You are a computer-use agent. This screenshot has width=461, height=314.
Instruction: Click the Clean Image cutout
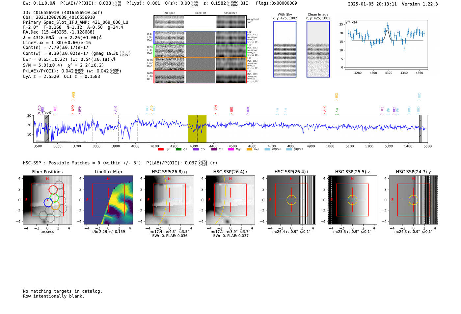click(x=318, y=49)
